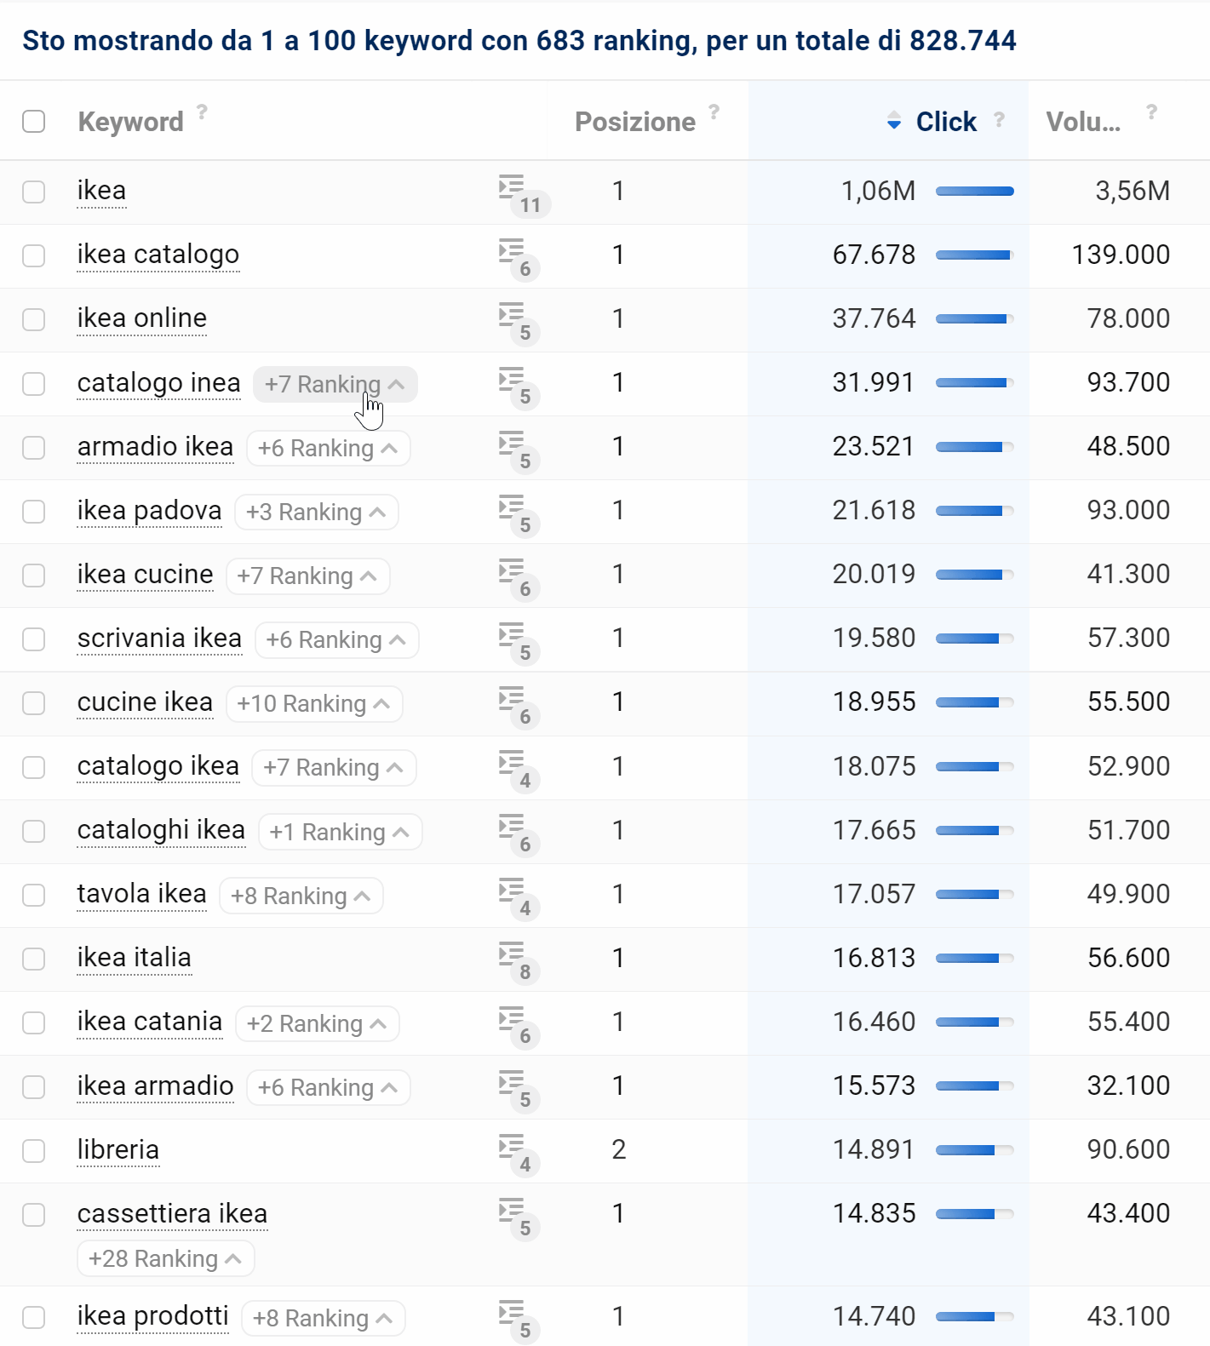Toggle sort arrow beside Click header
The height and width of the screenshot is (1346, 1210).
point(894,121)
